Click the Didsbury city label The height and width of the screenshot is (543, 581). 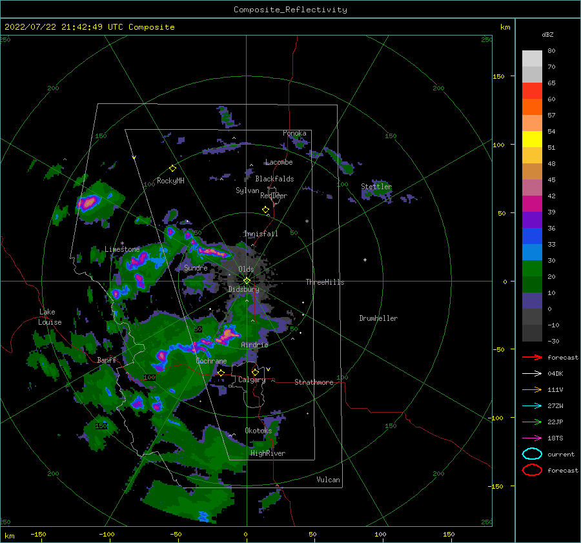point(244,289)
